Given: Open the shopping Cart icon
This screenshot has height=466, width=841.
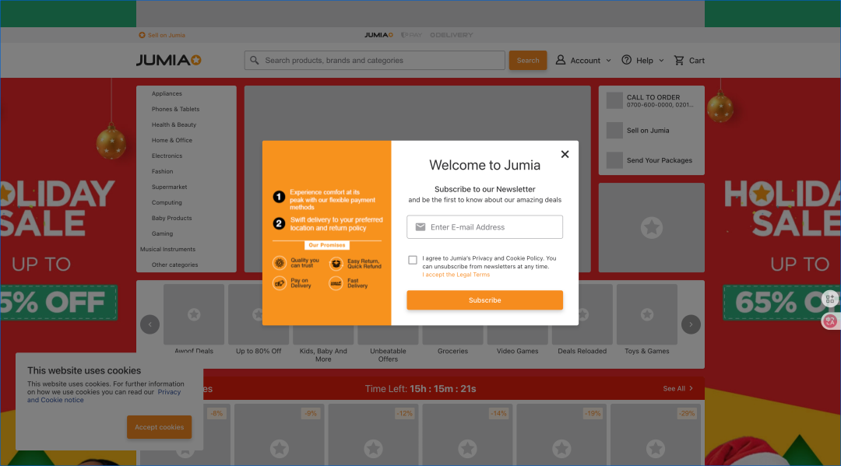Looking at the screenshot, I should [x=679, y=61].
